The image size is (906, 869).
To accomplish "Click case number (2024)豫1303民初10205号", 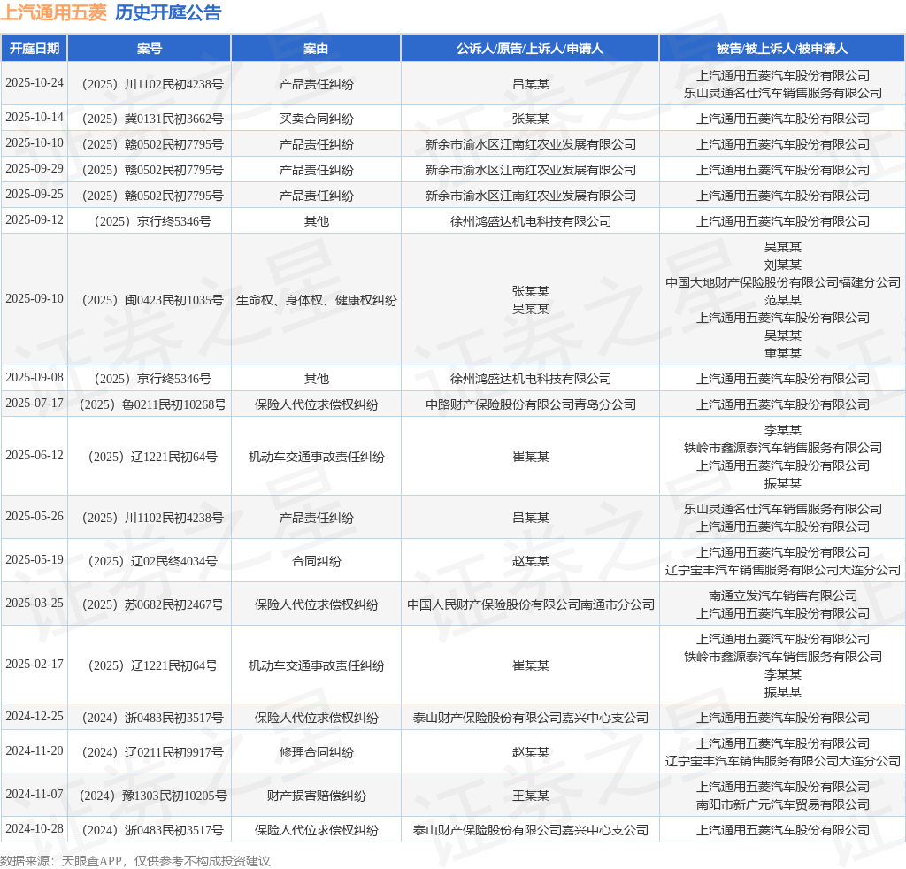I will [x=150, y=796].
